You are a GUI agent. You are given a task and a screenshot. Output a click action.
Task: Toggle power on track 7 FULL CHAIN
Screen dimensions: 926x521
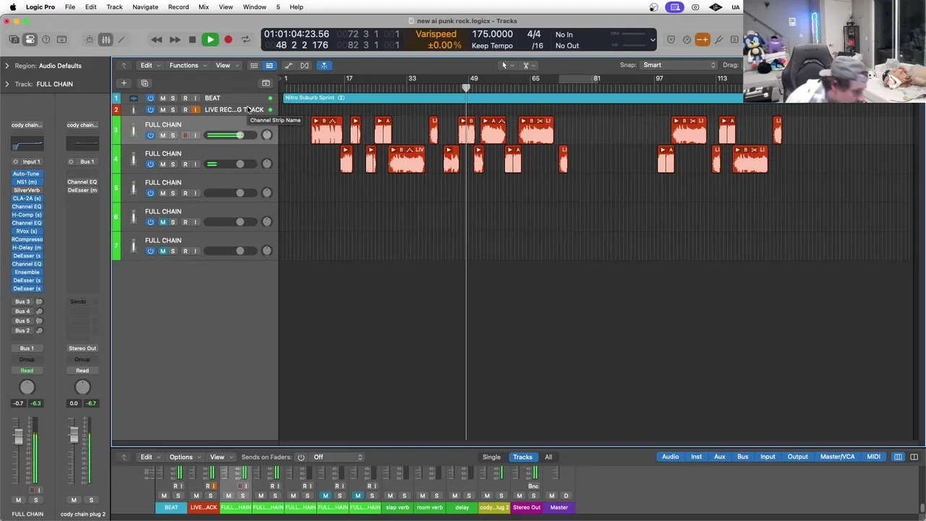click(x=150, y=251)
